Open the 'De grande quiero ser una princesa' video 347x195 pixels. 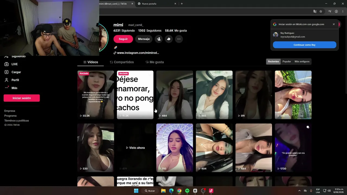point(293,148)
